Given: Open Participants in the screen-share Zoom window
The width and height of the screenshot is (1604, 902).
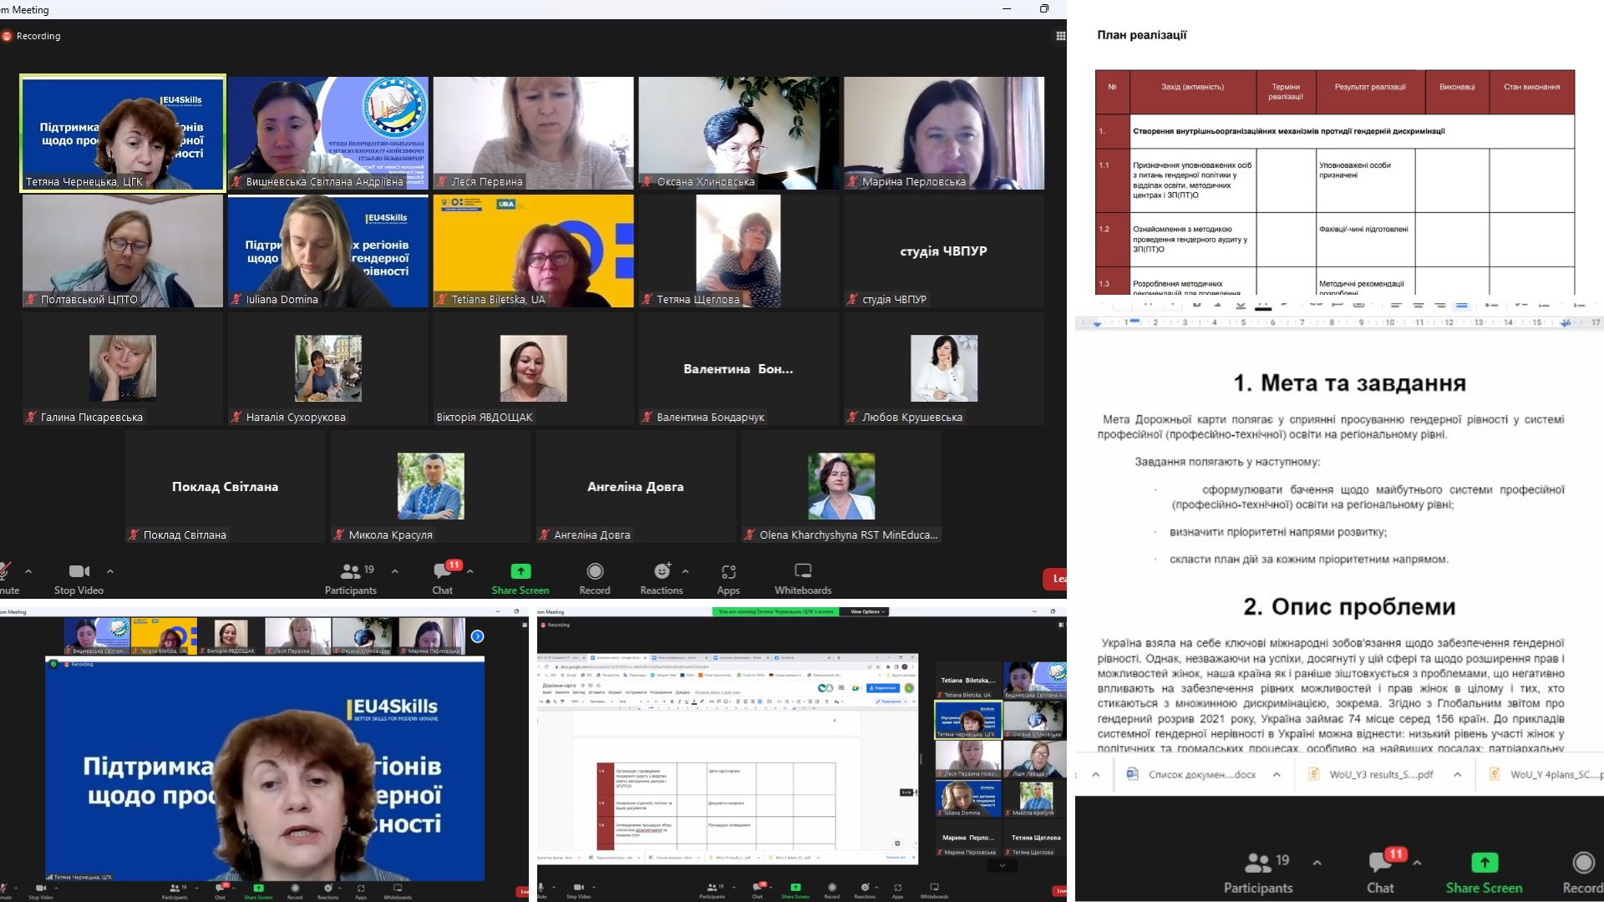Looking at the screenshot, I should tap(712, 891).
